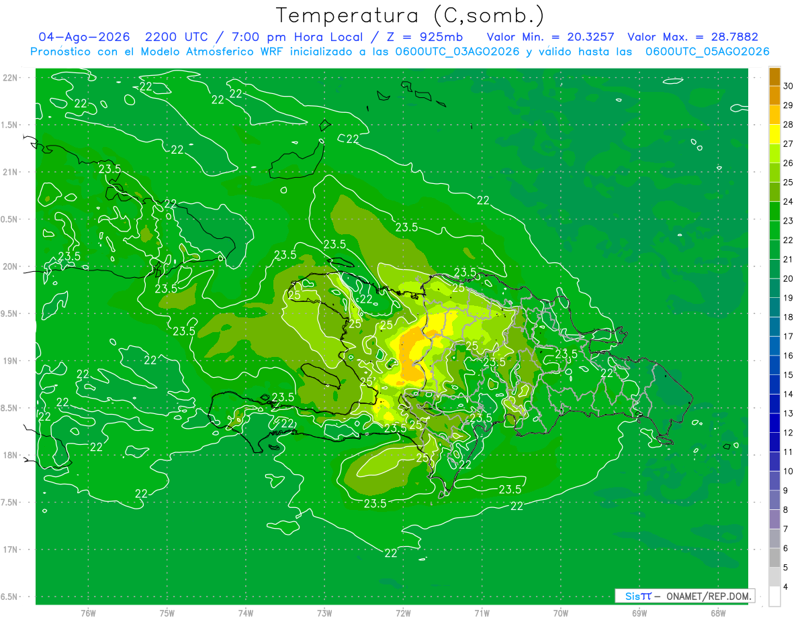806x622 pixels.
Task: Click the blue "Sis" logo text
Action: (633, 596)
